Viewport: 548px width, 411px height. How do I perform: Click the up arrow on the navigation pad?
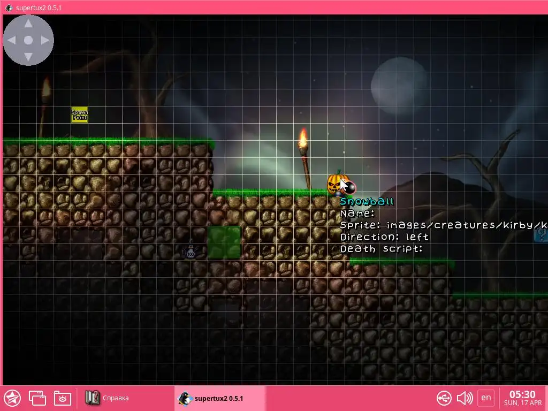pyautogui.click(x=28, y=24)
